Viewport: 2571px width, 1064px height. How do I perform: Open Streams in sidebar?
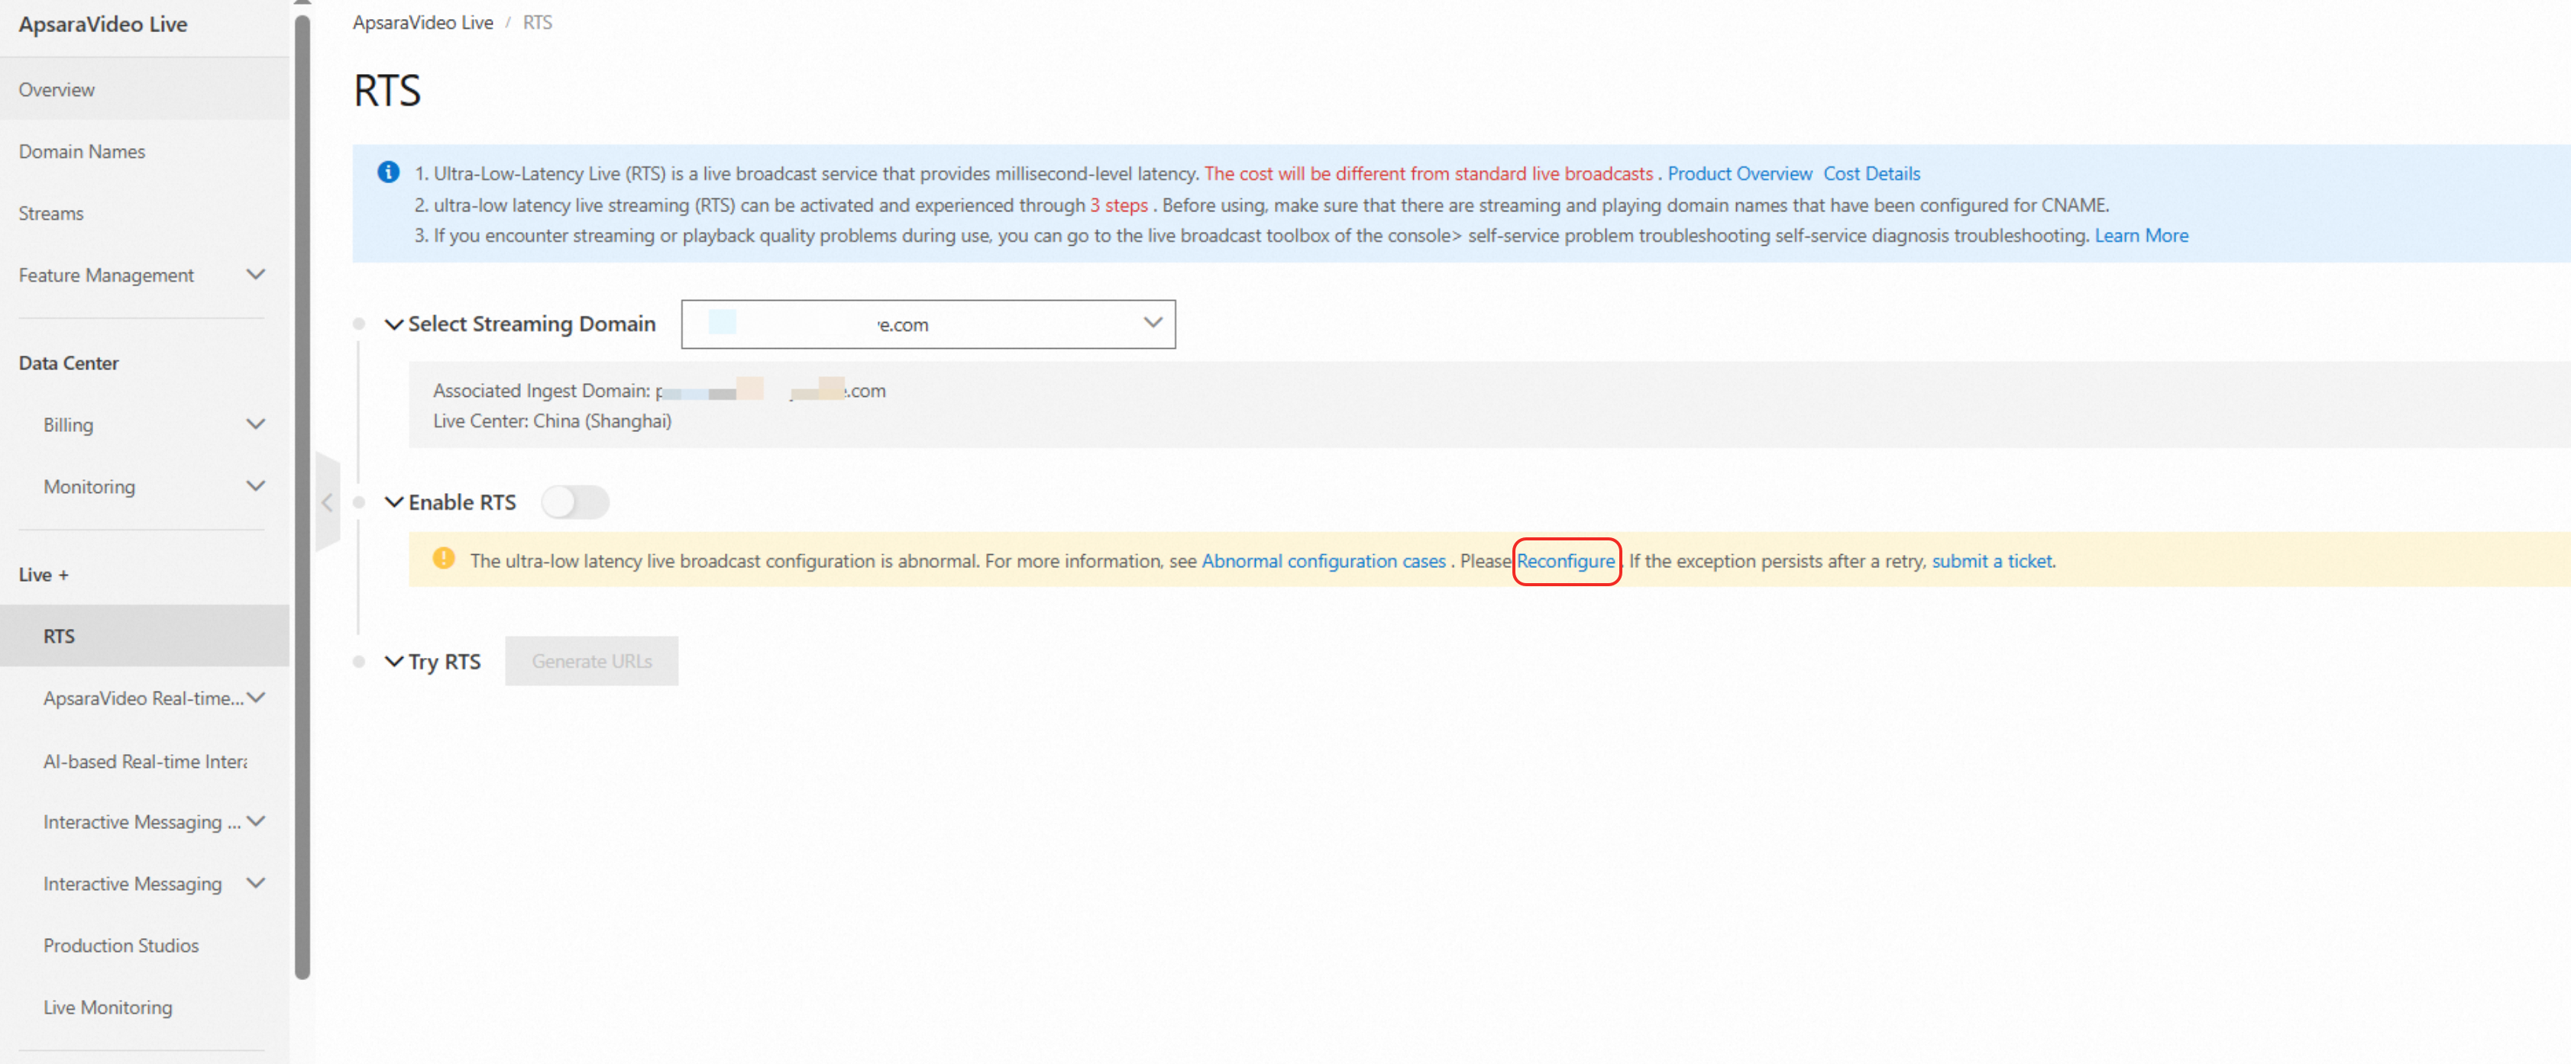click(x=51, y=214)
